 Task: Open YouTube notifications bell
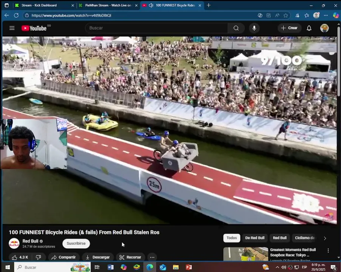309,28
